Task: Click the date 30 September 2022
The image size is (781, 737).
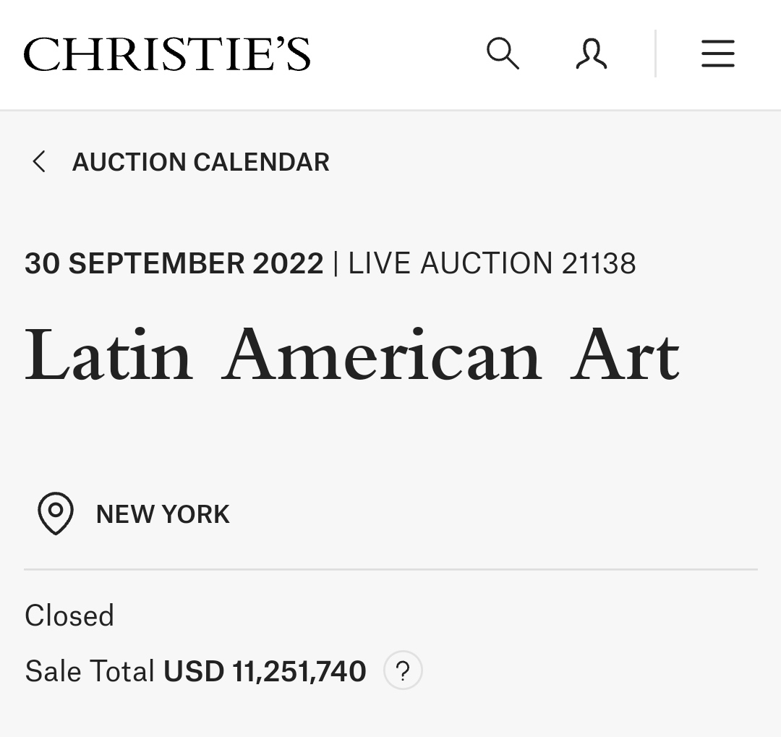Action: pyautogui.click(x=174, y=263)
